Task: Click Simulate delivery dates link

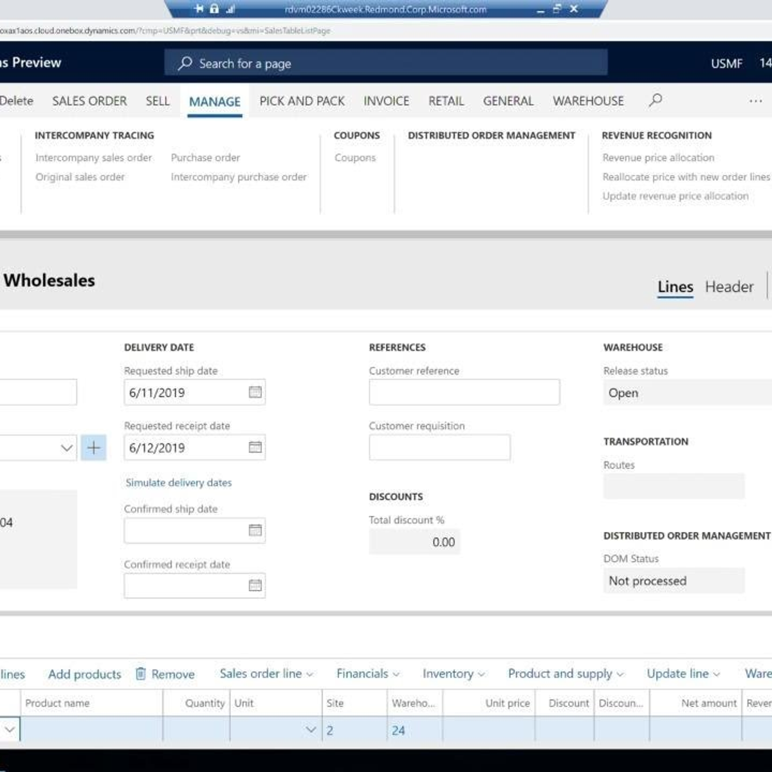Action: click(x=178, y=482)
